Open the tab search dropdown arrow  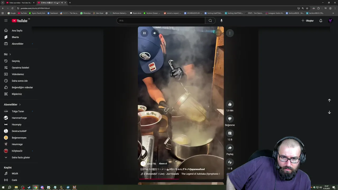pos(3,3)
